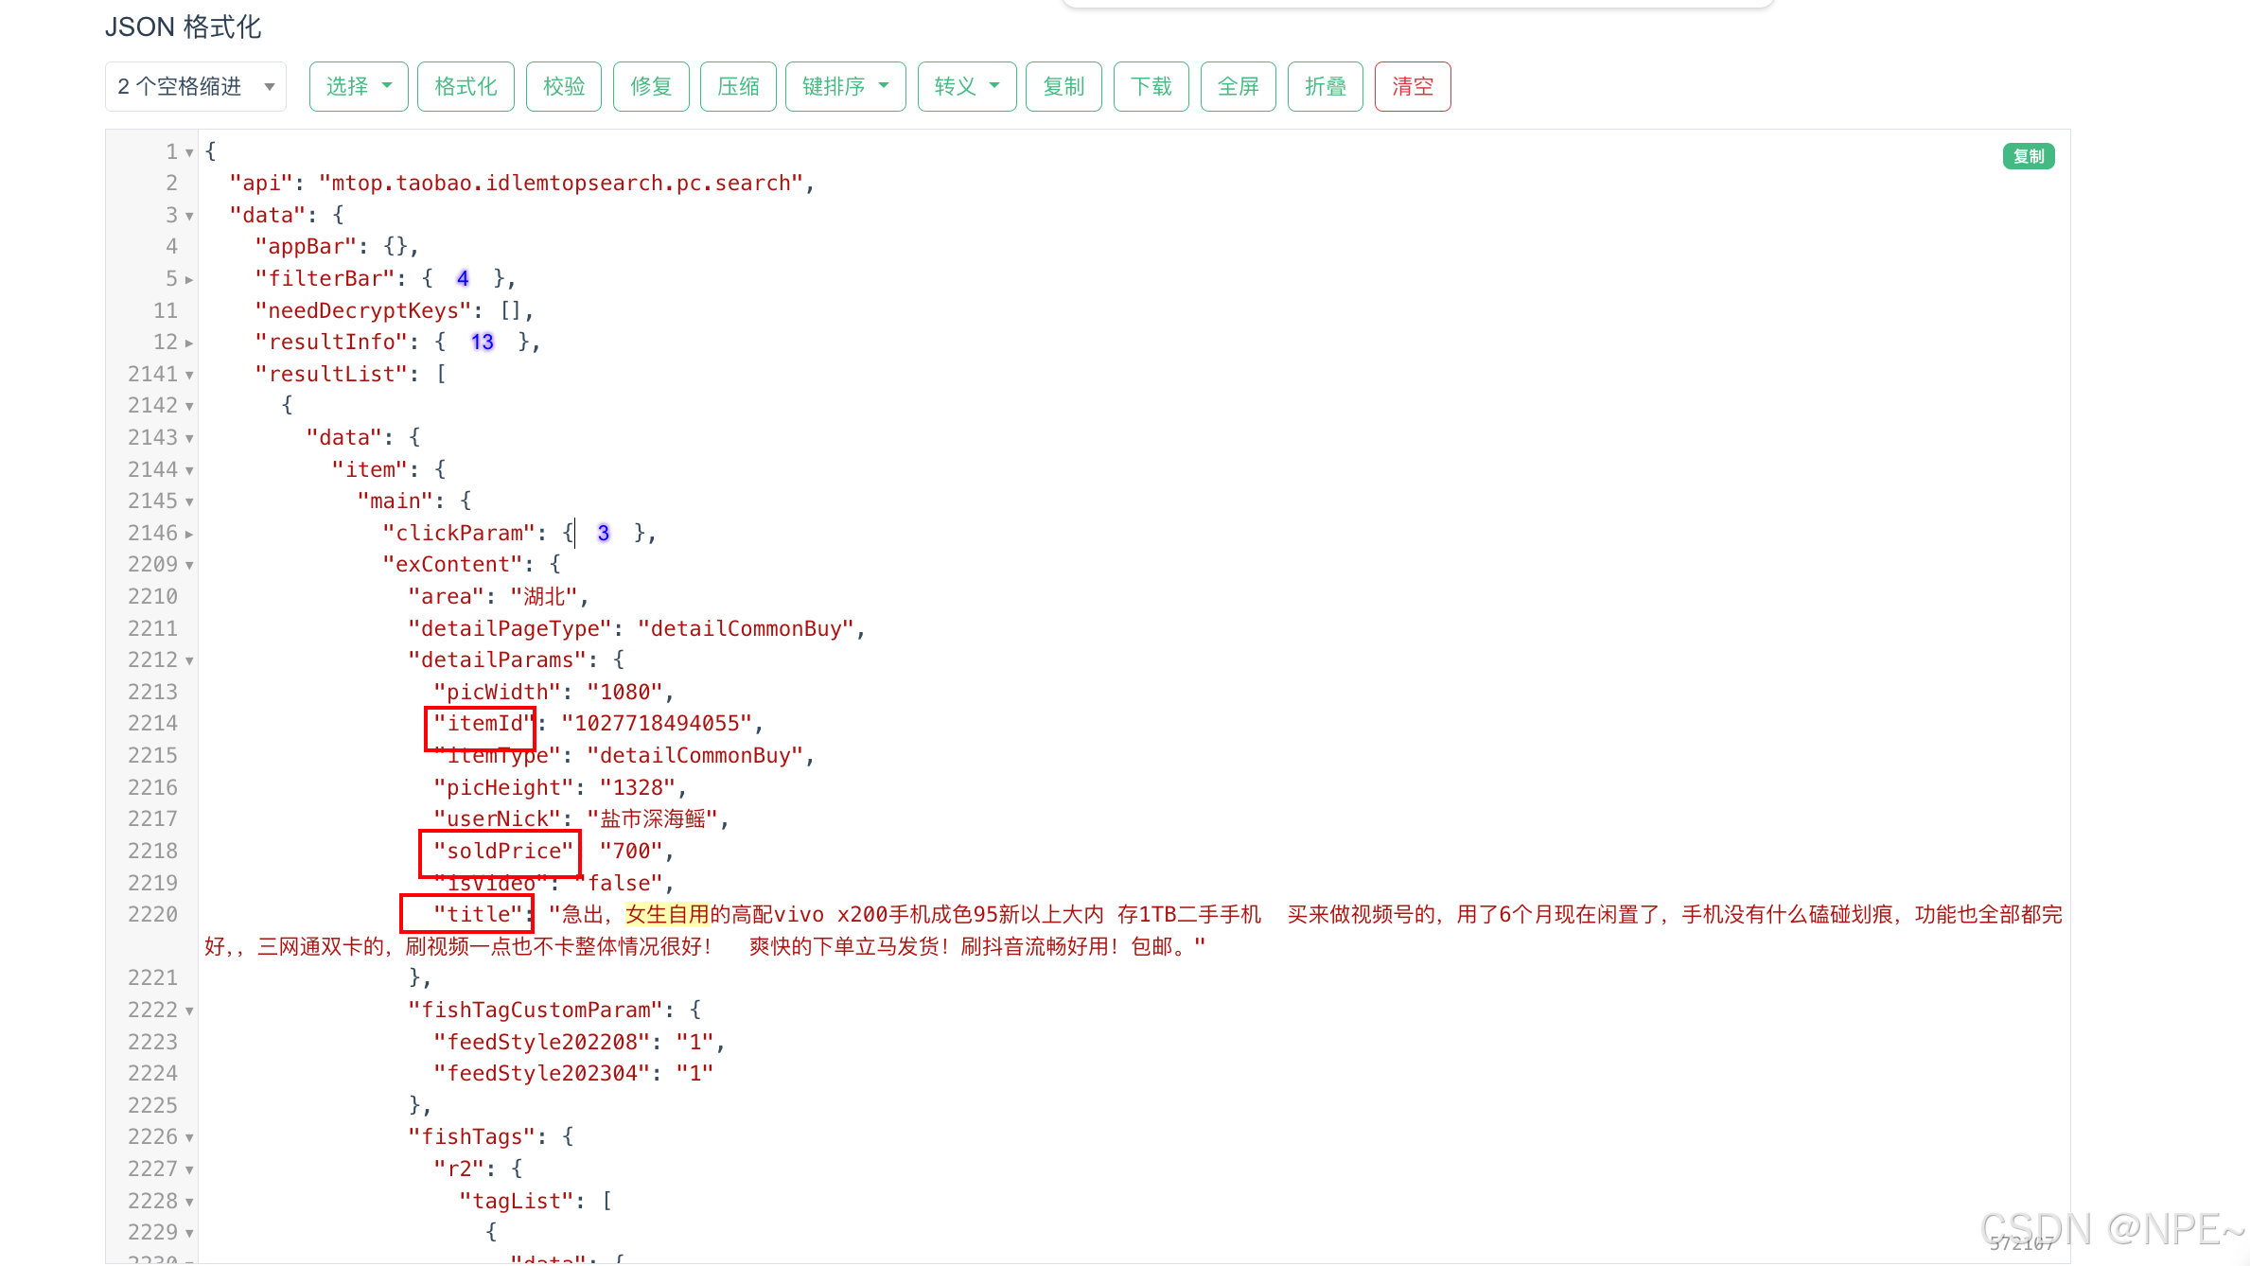Click the folded filterBar count badge 4

coord(463,278)
